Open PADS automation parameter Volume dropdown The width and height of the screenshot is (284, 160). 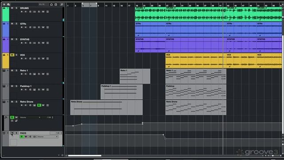click(47, 136)
